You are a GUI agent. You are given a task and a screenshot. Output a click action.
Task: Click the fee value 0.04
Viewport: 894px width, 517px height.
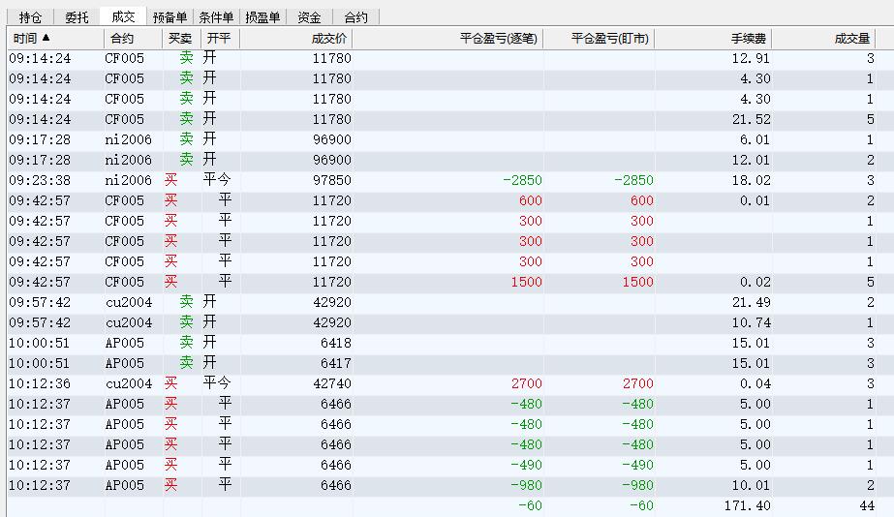tap(755, 384)
